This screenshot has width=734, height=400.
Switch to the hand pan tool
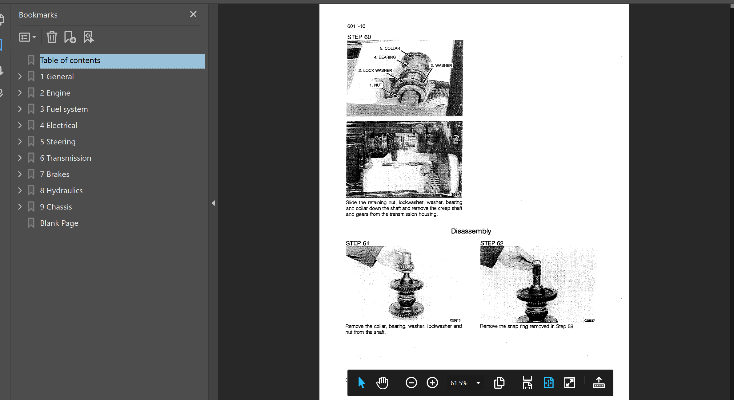(x=382, y=383)
